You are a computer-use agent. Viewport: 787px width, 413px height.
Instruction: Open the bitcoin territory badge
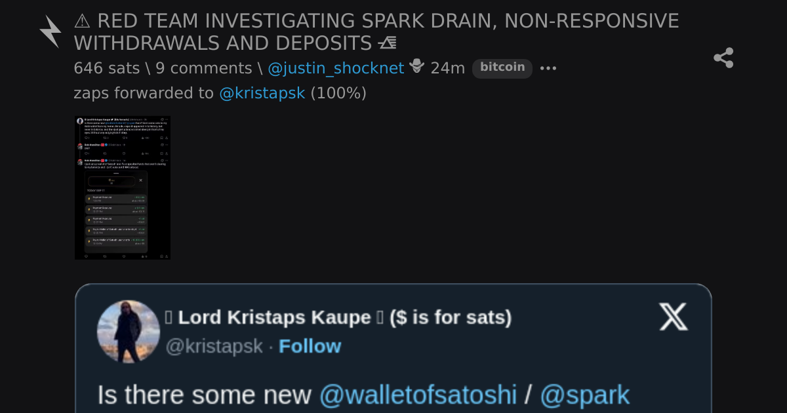[502, 68]
